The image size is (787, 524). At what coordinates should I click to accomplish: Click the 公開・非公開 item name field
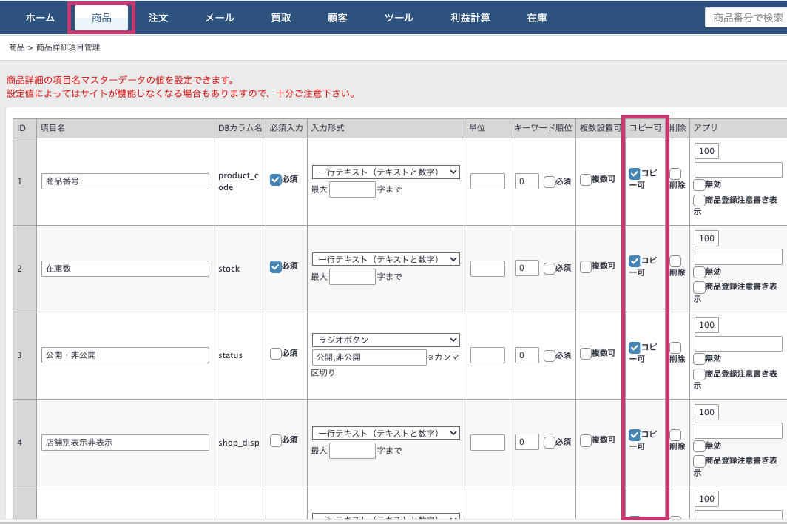coord(125,355)
